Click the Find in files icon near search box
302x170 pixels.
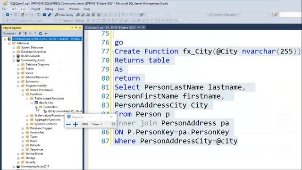(276, 15)
